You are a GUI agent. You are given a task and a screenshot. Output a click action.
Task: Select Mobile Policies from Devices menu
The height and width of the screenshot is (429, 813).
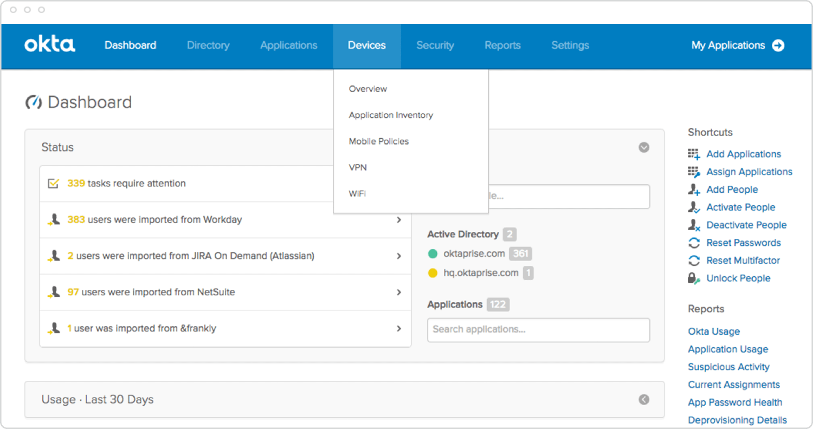379,141
